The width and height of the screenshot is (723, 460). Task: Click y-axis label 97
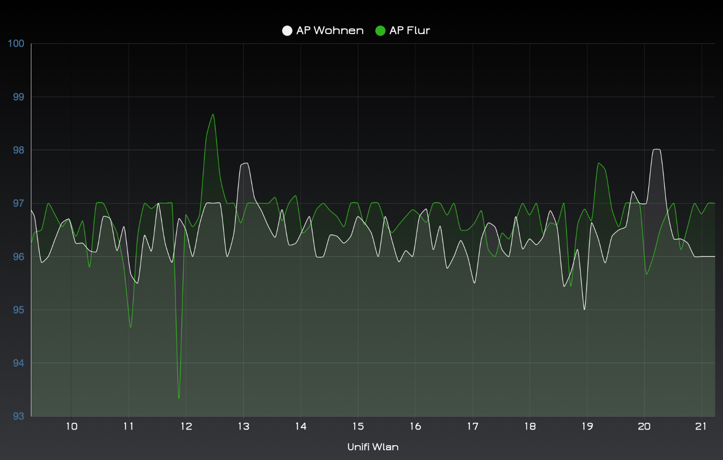[x=18, y=204]
